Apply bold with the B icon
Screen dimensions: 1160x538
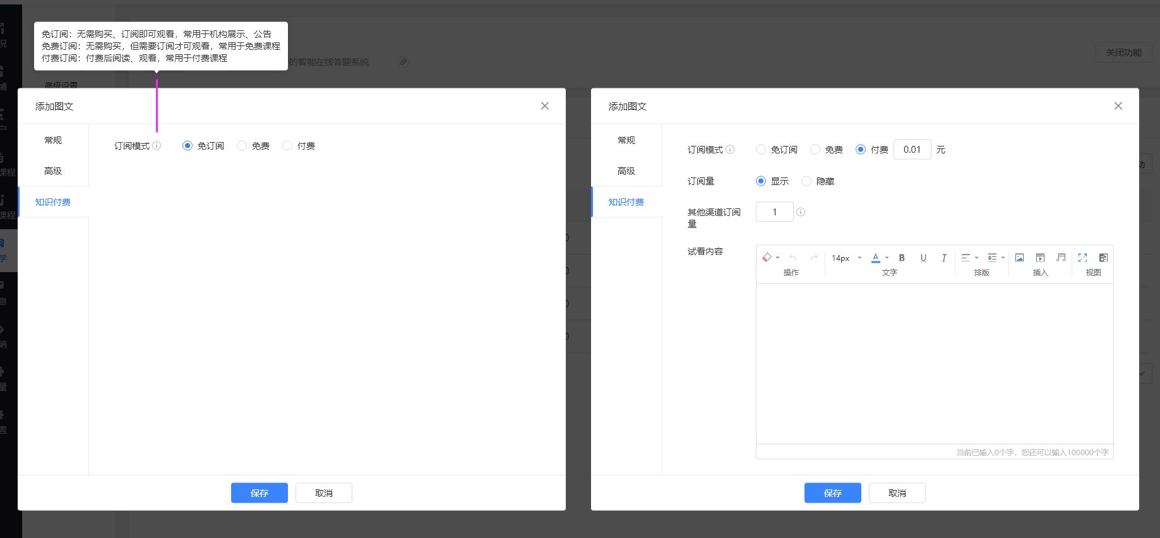click(x=902, y=258)
